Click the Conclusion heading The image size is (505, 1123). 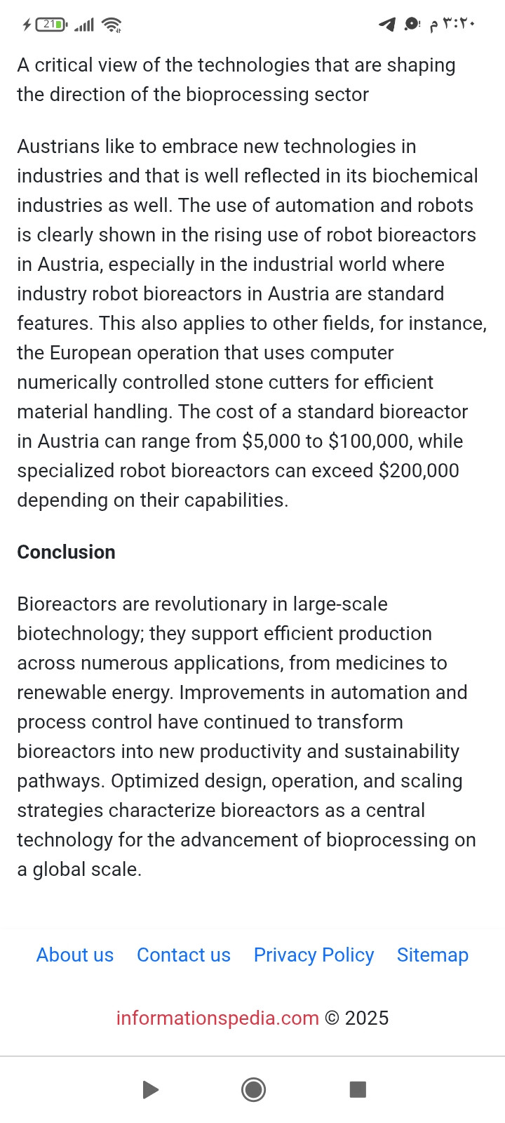click(x=66, y=552)
